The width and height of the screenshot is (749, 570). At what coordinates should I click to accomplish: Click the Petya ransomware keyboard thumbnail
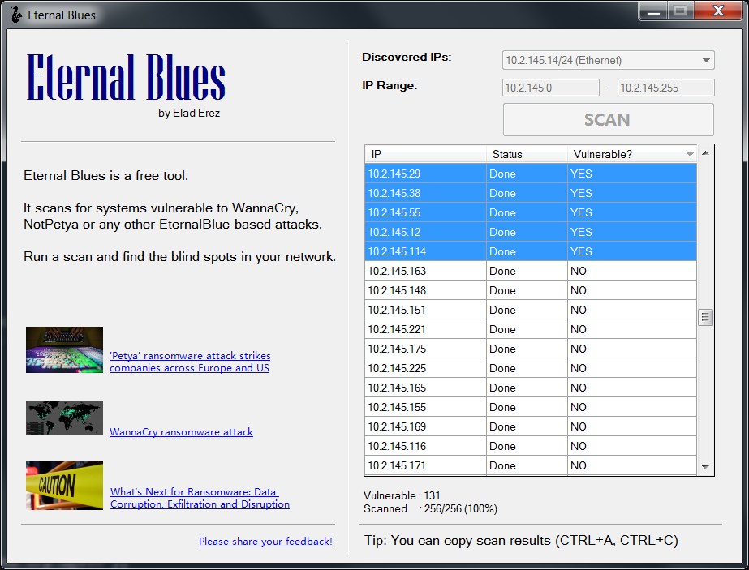(x=64, y=349)
